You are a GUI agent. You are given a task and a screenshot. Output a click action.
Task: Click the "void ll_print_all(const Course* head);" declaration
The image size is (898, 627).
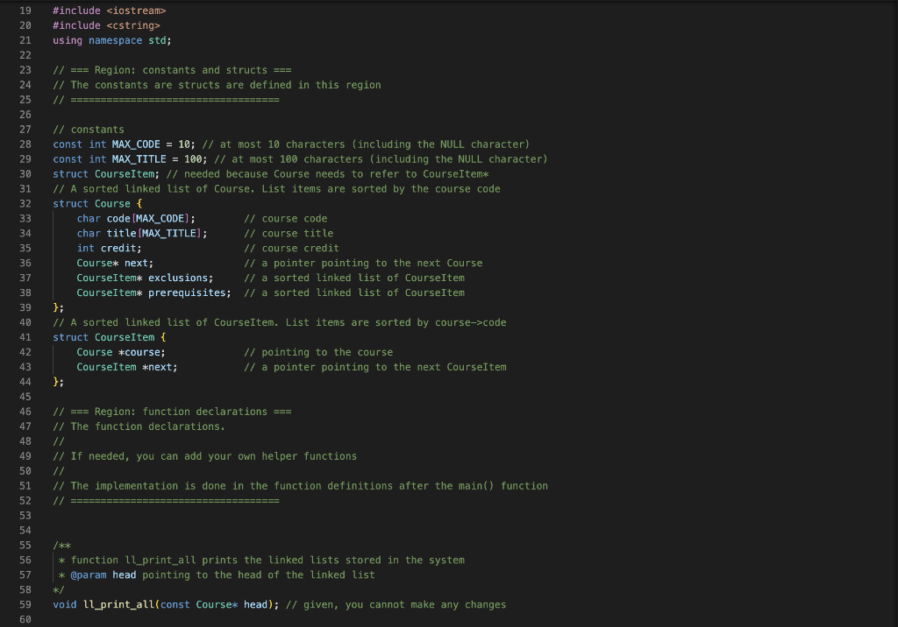pos(166,606)
